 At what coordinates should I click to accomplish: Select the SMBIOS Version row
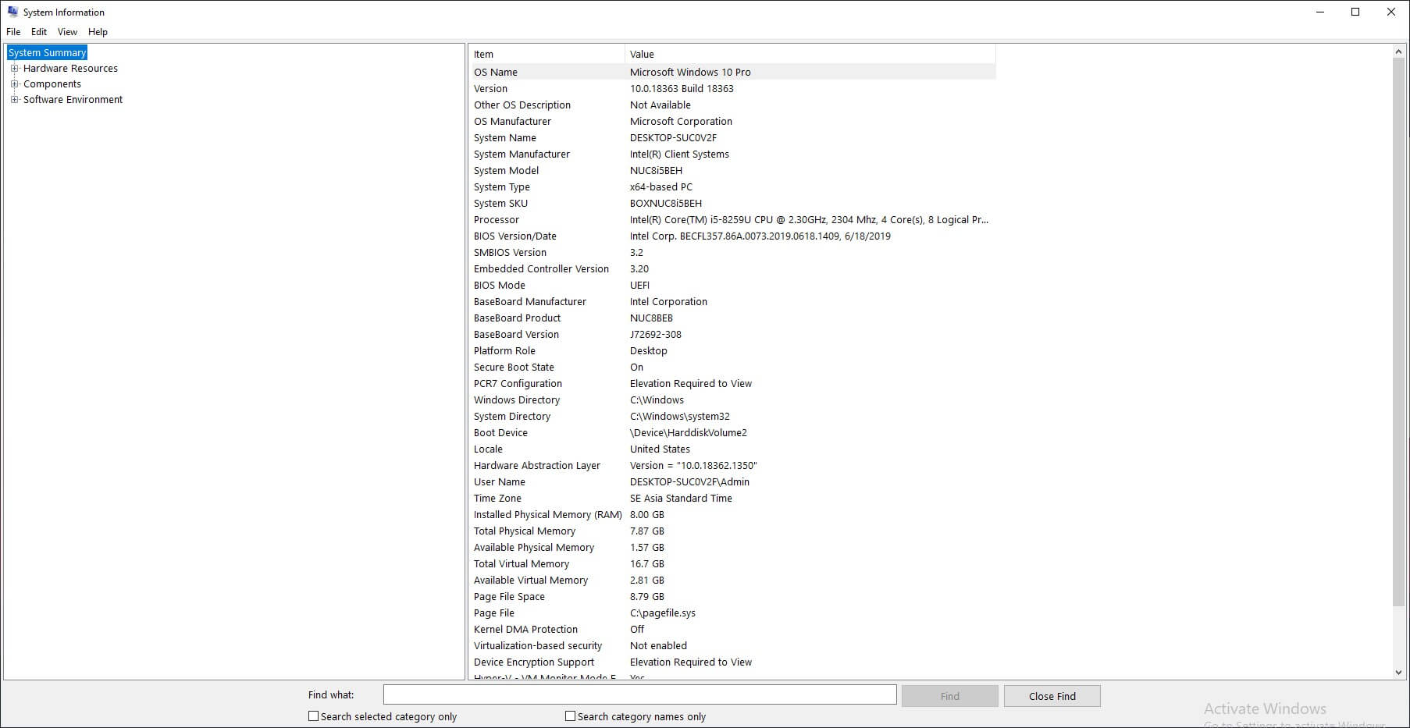coord(732,252)
